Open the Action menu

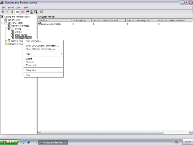(11, 7)
